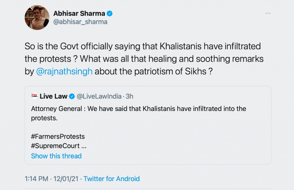The image size is (294, 190).
Task: Open the #FarmersProtests hashtag
Action: pyautogui.click(x=58, y=136)
